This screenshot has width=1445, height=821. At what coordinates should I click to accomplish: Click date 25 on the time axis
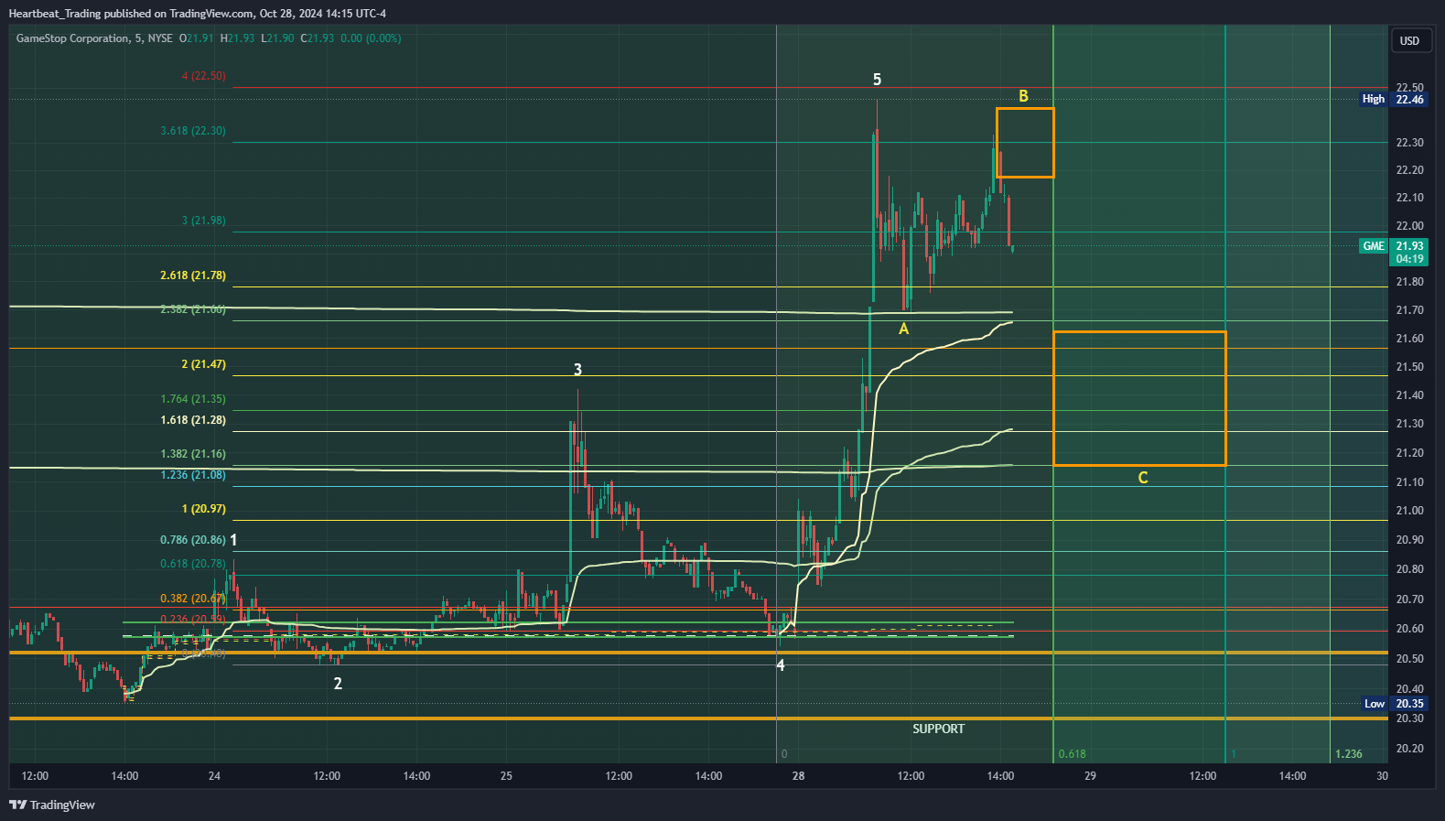506,776
